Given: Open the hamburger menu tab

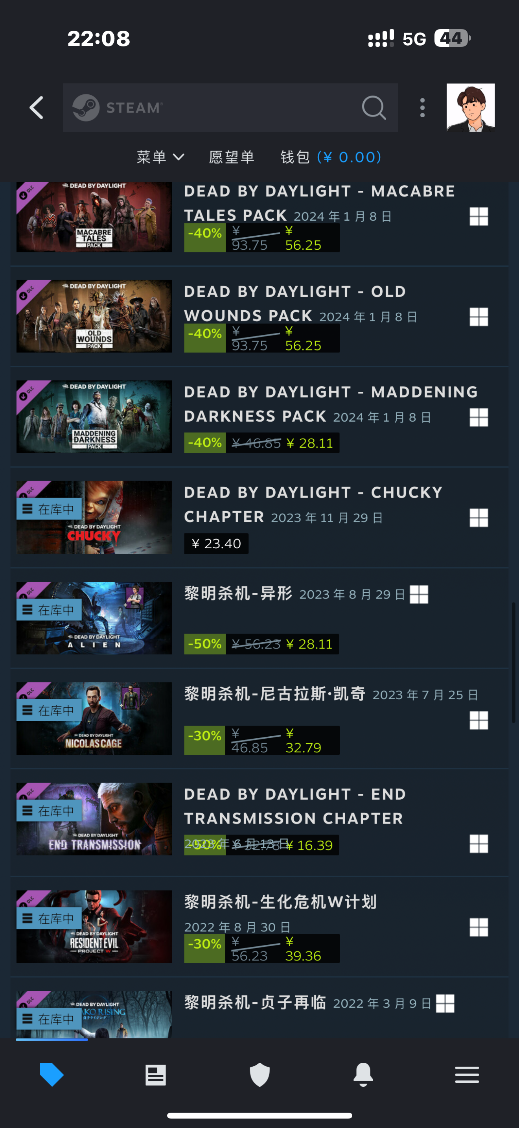Looking at the screenshot, I should click(x=467, y=1075).
